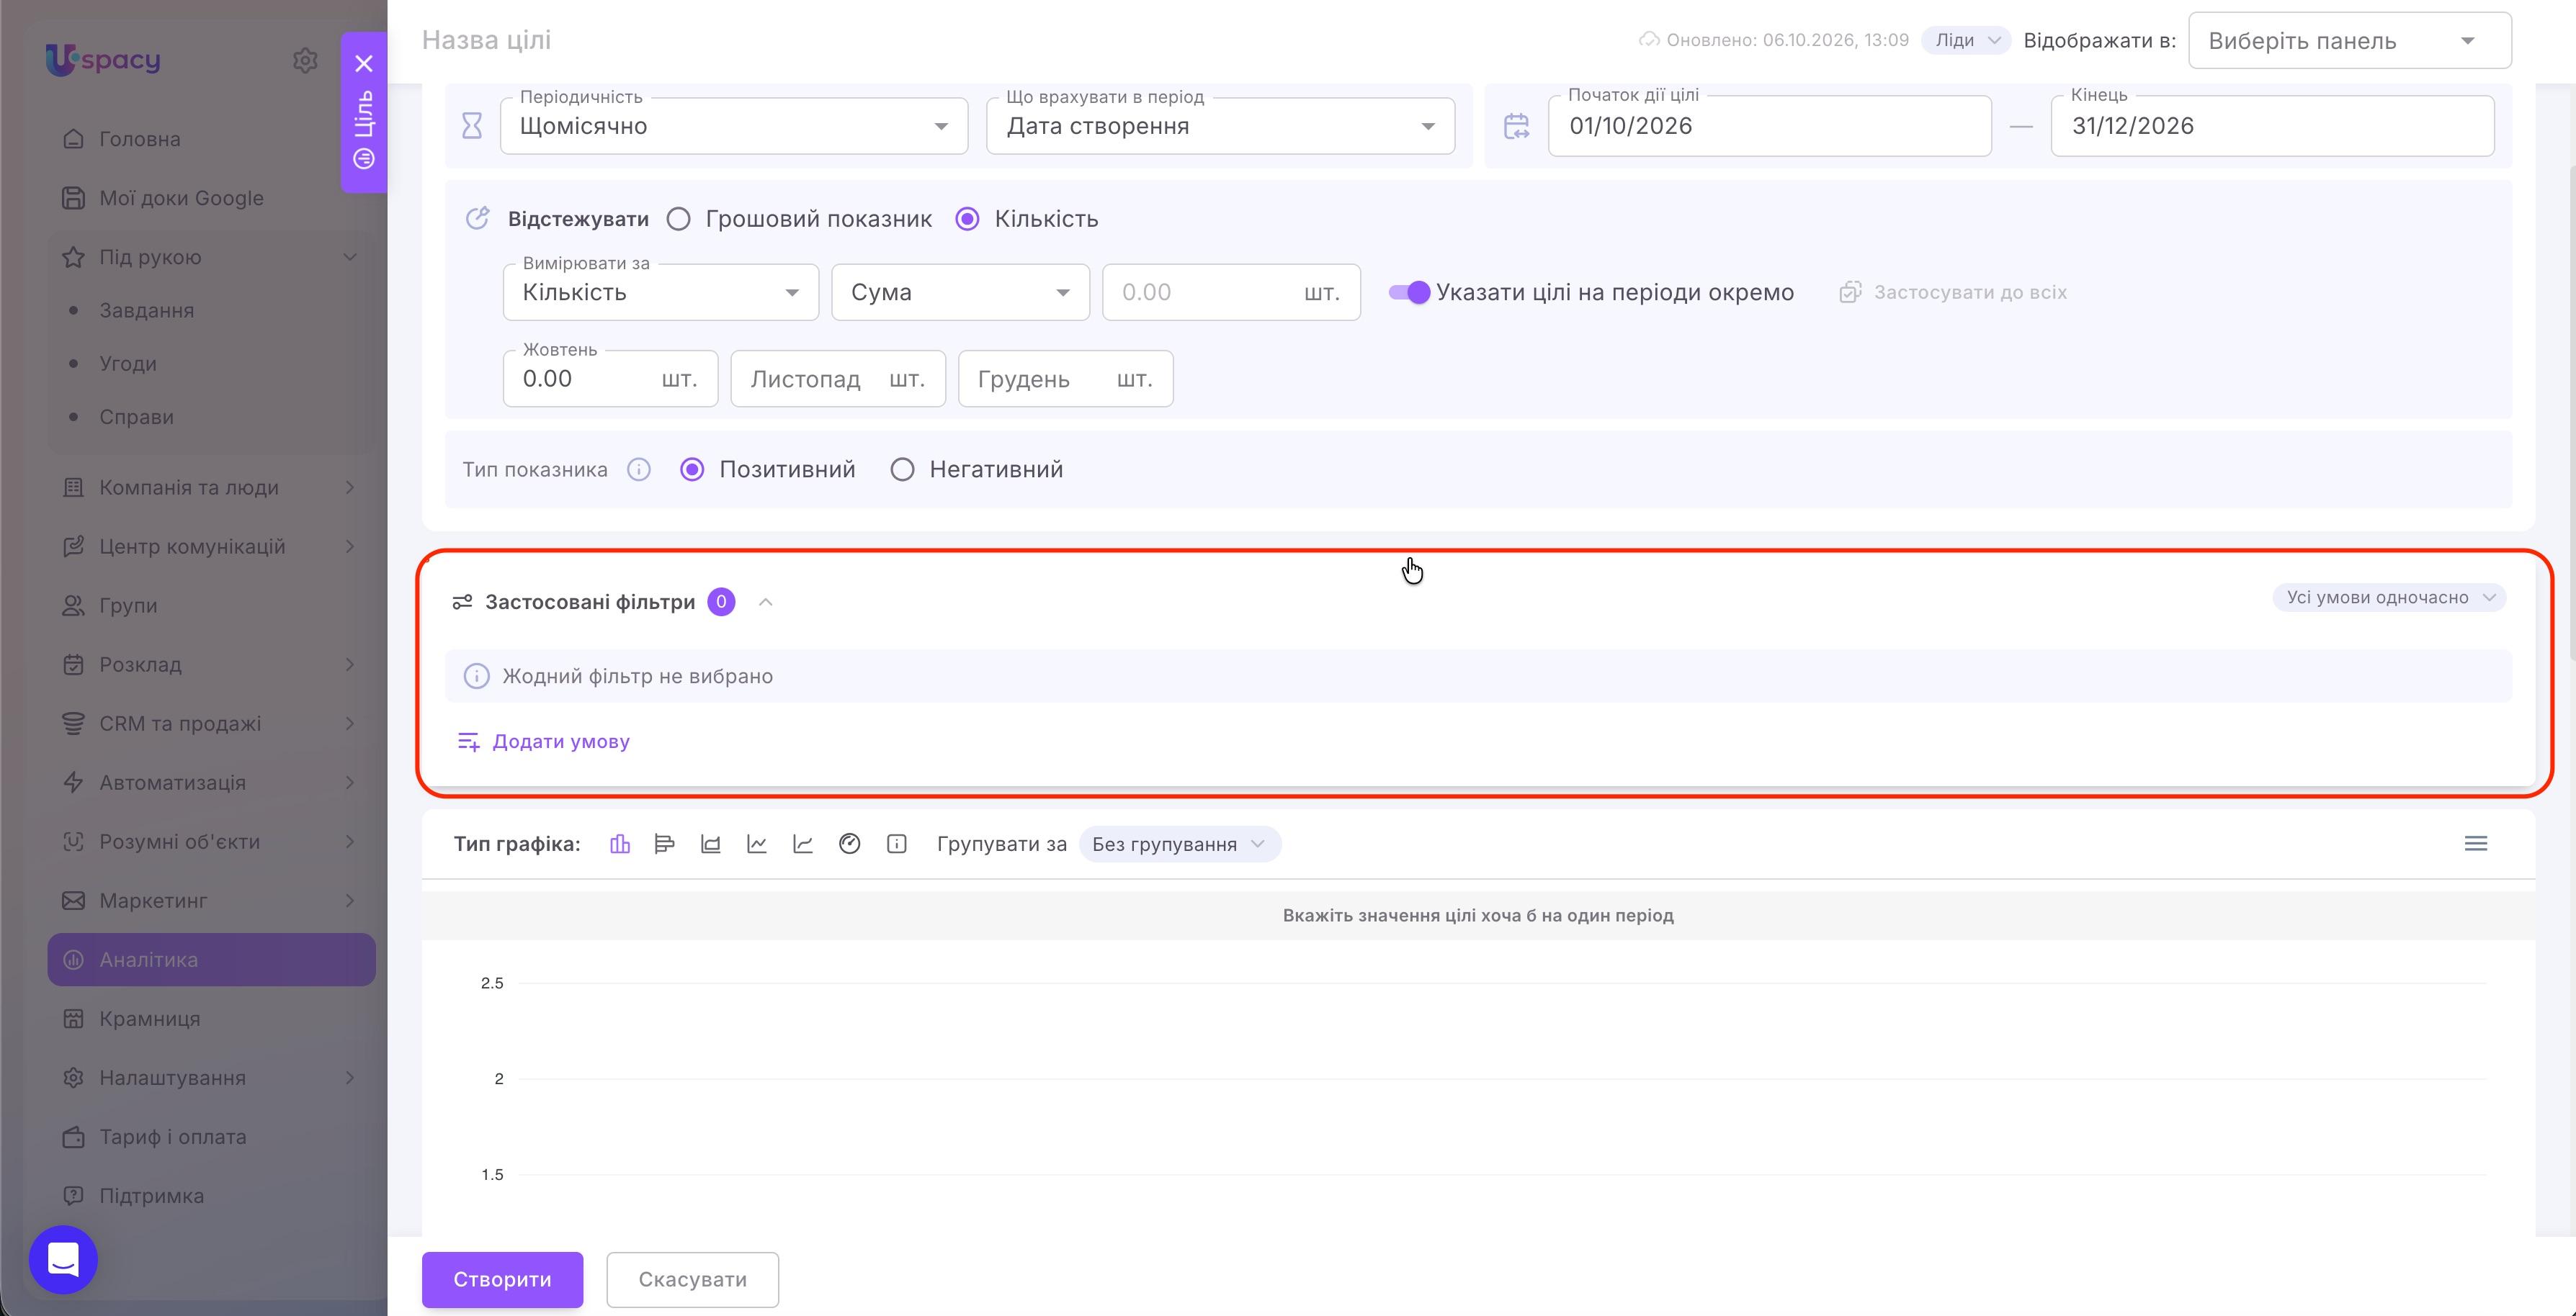Open the Сума aggregation dropdown

pyautogui.click(x=960, y=292)
